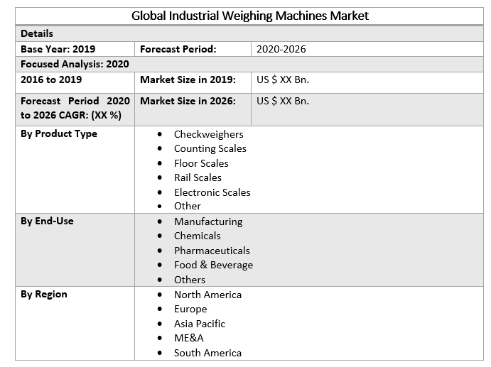Image resolution: width=491 pixels, height=367 pixels.
Task: Click the By Product Type heading cell
Action: click(59, 133)
